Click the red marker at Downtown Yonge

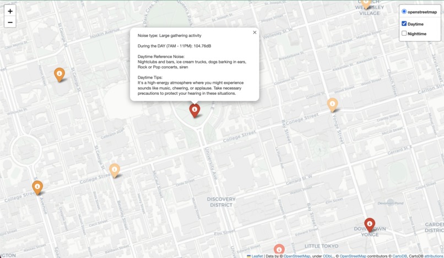(370, 225)
